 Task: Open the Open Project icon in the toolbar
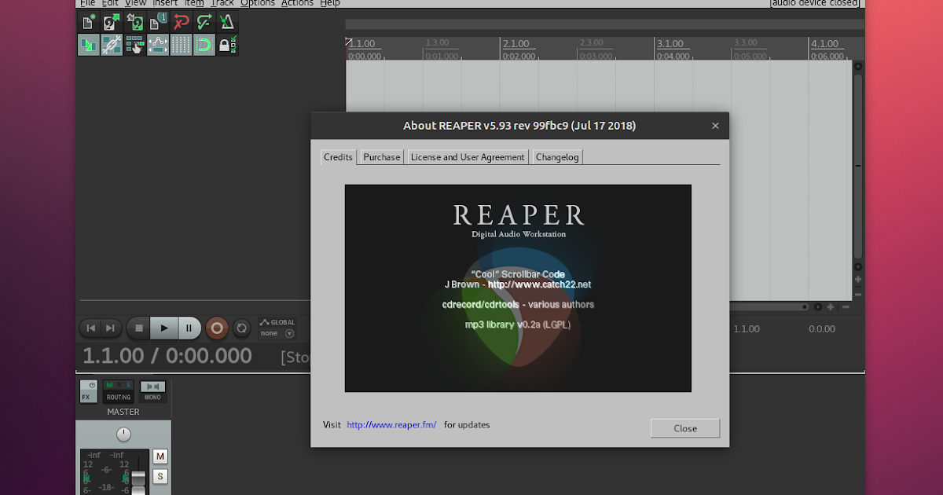point(111,22)
